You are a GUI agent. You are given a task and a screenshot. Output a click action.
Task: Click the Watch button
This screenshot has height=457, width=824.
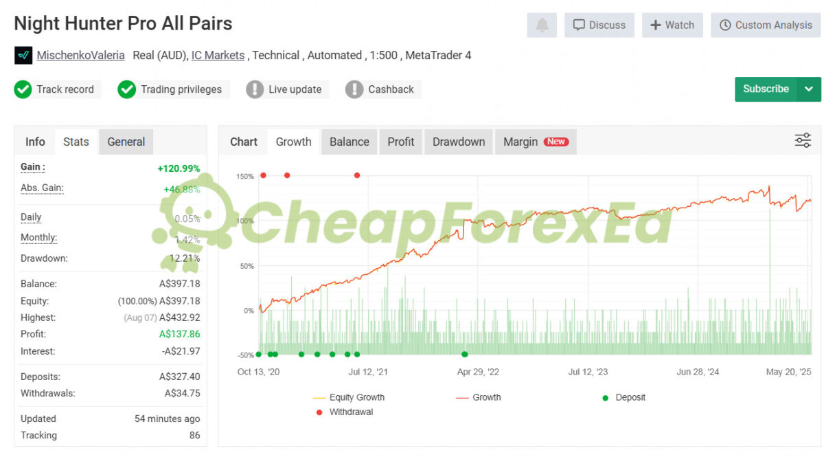[672, 25]
